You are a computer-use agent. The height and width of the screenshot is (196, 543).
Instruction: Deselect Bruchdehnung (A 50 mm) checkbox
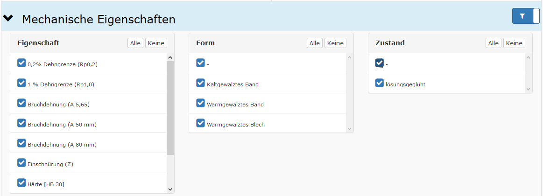point(21,123)
